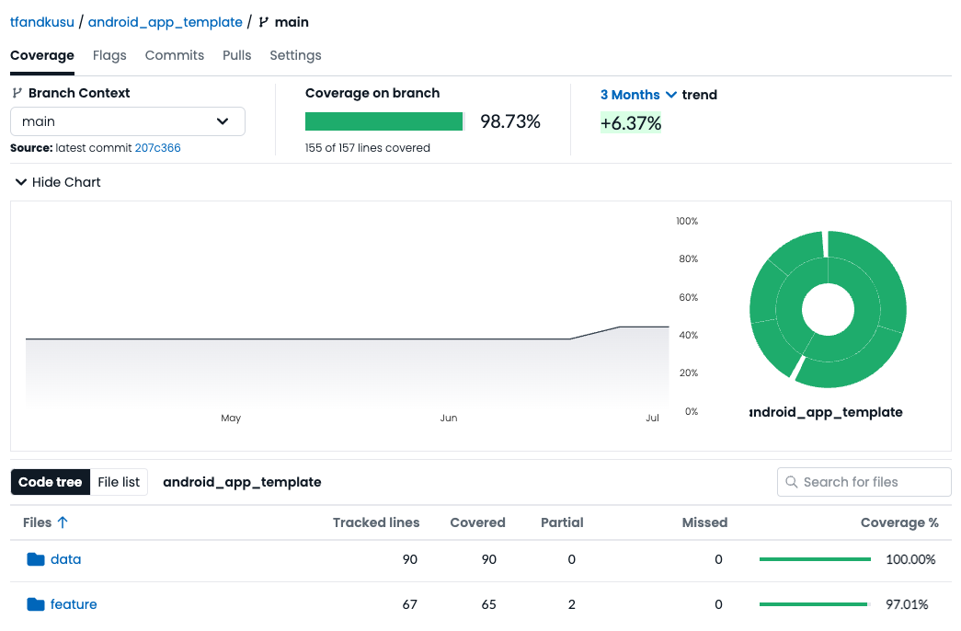Open the 3 Months trend range dropdown

coord(638,95)
